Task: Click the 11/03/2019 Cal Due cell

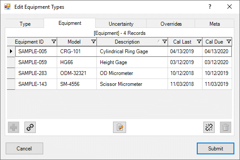Action: pos(217,84)
